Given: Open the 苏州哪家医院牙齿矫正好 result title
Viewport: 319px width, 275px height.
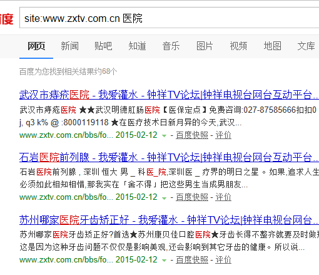Looking at the screenshot, I should coord(169,220).
